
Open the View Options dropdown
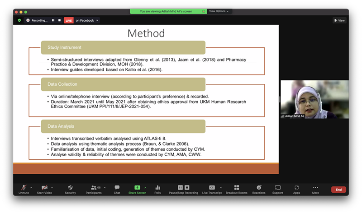[219, 11]
